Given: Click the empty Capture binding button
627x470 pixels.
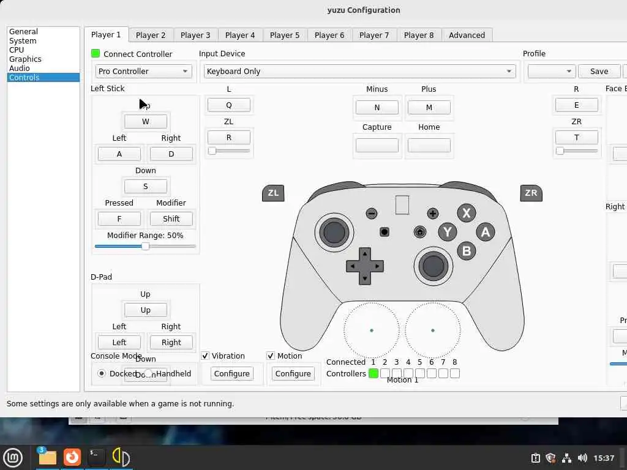Looking at the screenshot, I should 377,145.
